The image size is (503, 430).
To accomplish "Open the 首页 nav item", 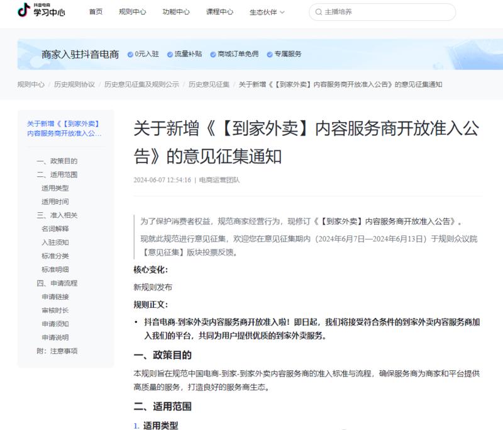I will coord(96,12).
